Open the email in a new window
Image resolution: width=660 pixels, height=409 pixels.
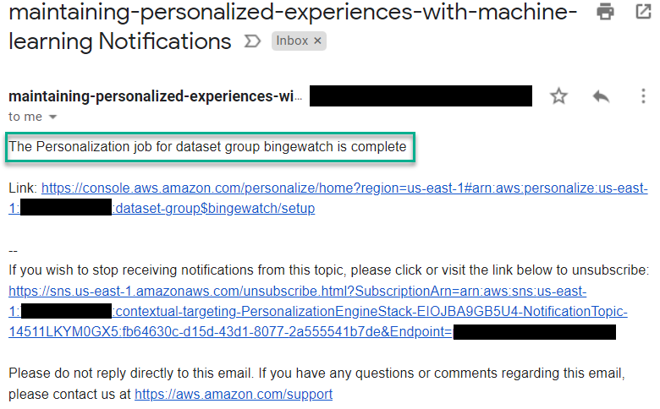(x=643, y=12)
